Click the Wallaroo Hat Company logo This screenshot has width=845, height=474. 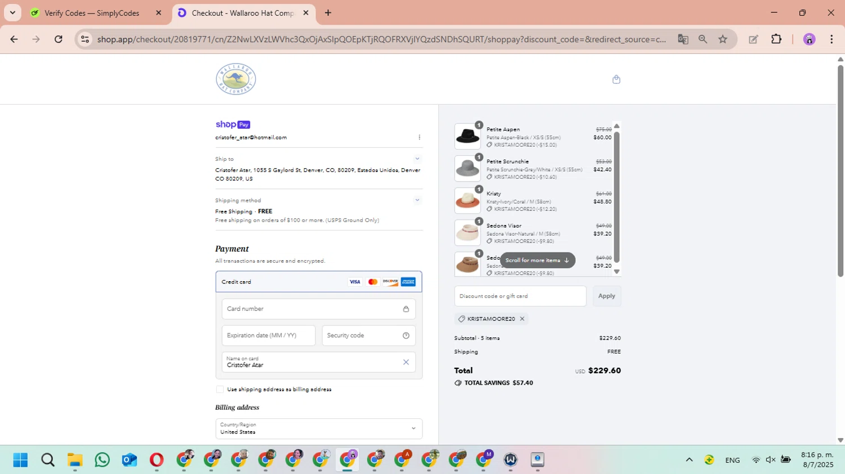point(235,79)
